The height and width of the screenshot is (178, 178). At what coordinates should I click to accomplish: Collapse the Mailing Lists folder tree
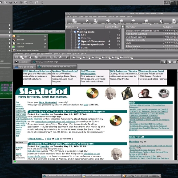[72, 32]
